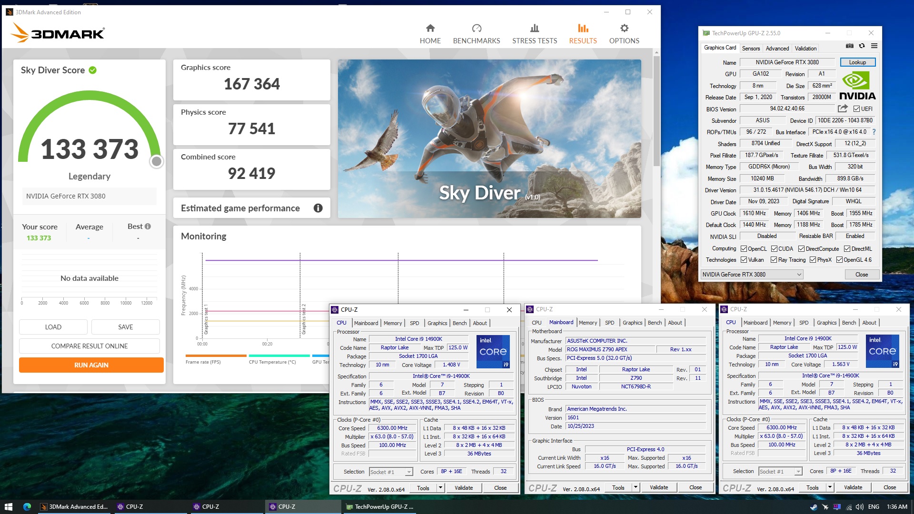This screenshot has width=914, height=514.
Task: Toggle the Ray Tracing checkbox
Action: (x=774, y=260)
